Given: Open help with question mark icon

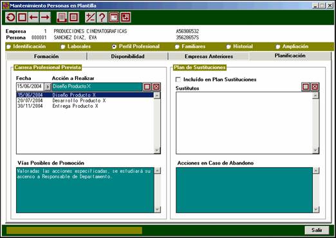Looking at the screenshot, I should pos(102,17).
